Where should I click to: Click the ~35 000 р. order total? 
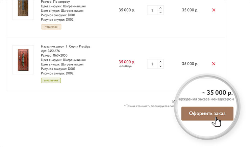pos(217,92)
